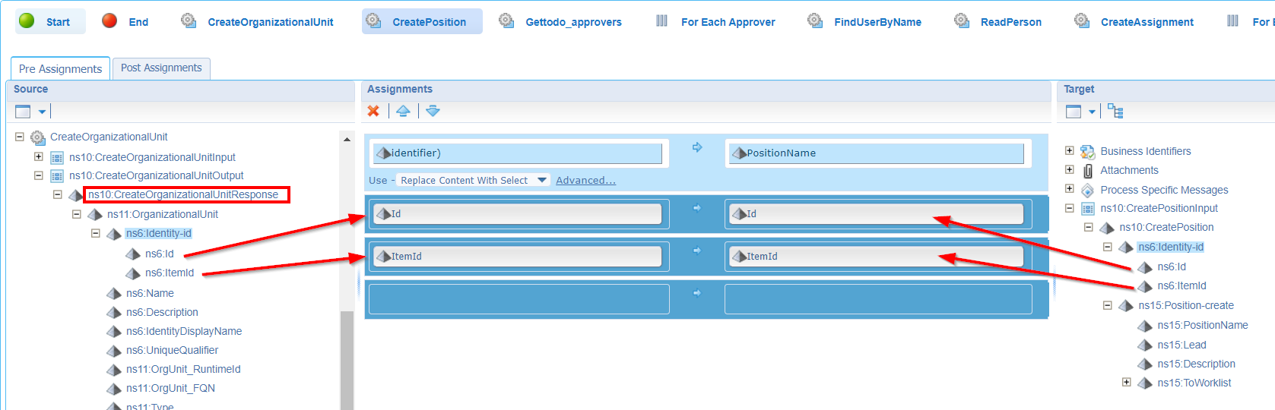Expand ns10:CreateOrganizationalUnitInput node
Viewport: 1275px width, 410px height.
(x=39, y=157)
